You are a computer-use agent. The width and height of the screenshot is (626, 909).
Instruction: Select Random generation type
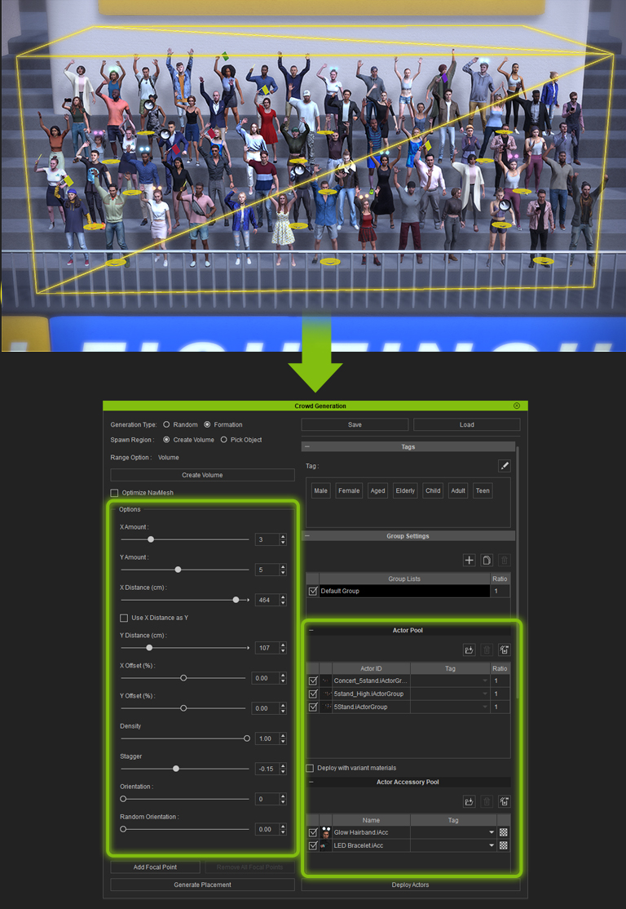tap(166, 424)
